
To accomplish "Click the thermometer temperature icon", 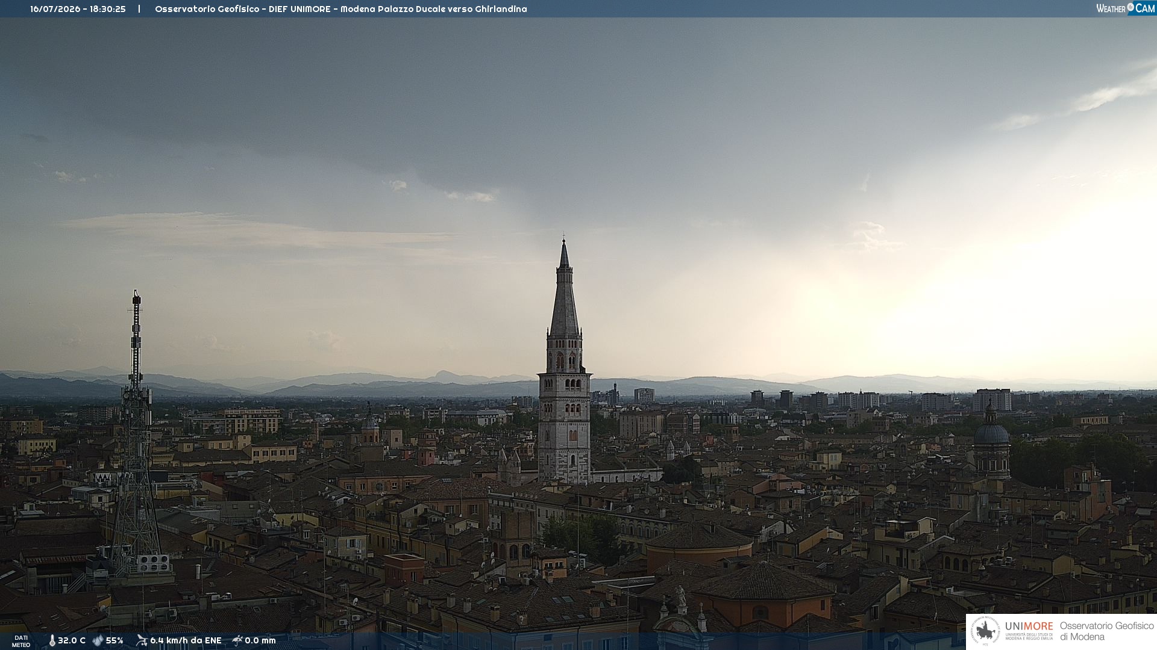I will [52, 640].
